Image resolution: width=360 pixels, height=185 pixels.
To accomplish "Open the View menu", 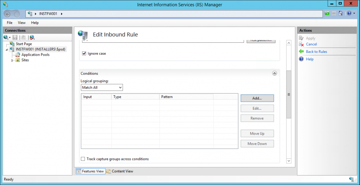I will click(22, 23).
